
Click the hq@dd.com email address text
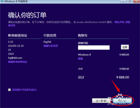click(x=15, y=58)
